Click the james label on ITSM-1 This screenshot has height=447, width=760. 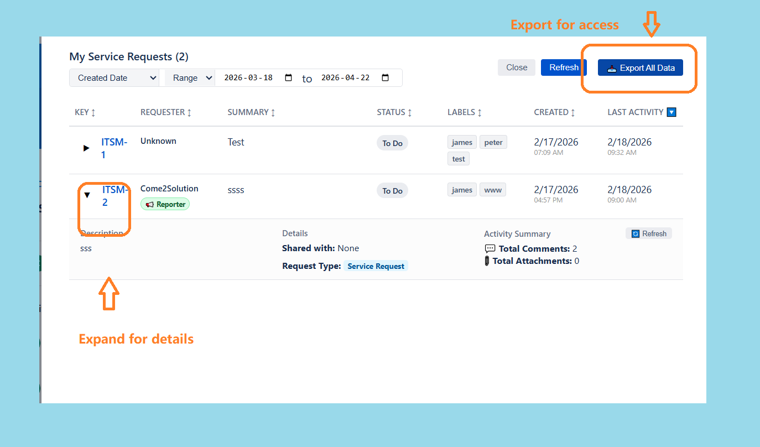pos(462,142)
